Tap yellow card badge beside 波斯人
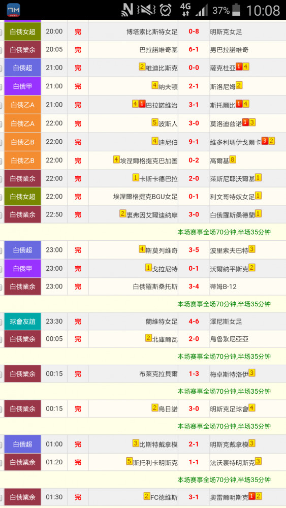 point(155,122)
